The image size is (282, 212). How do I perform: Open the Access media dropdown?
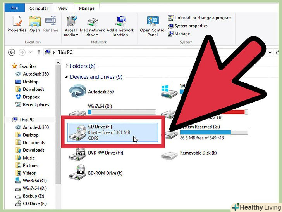(x=71, y=26)
